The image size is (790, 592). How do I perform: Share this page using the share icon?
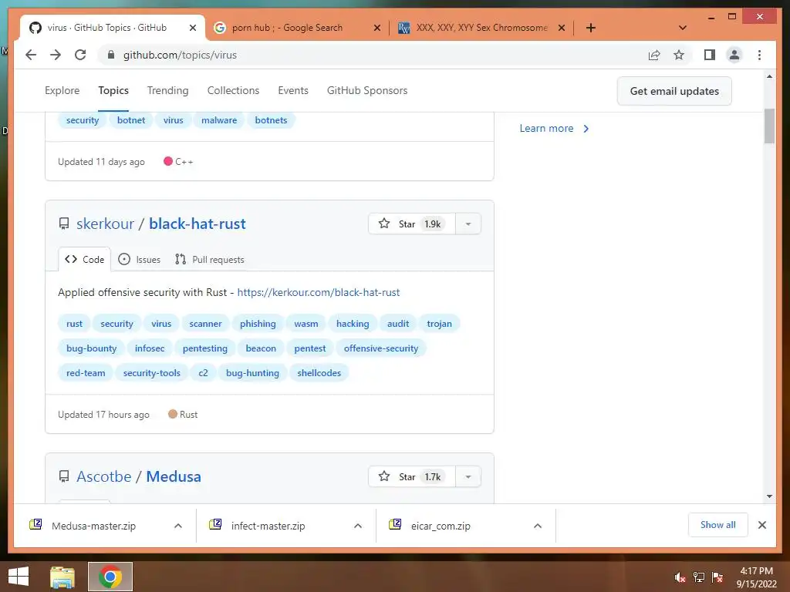pyautogui.click(x=654, y=55)
